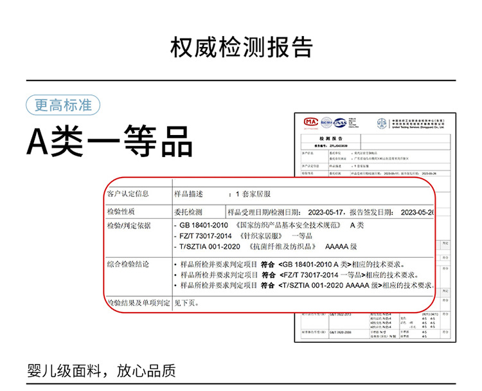The image size is (482, 391).
Task: Click the red CMA logo on report
Action: (311, 122)
